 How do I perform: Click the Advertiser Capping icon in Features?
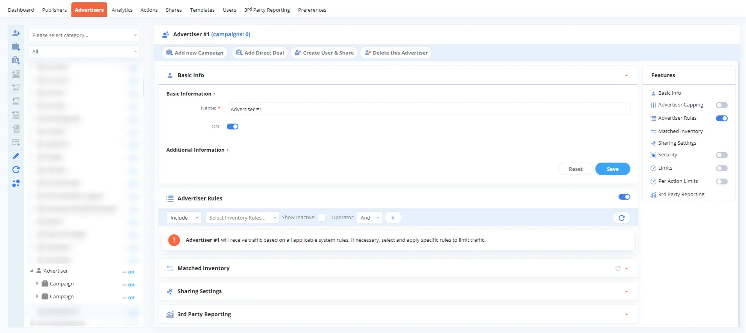(653, 105)
